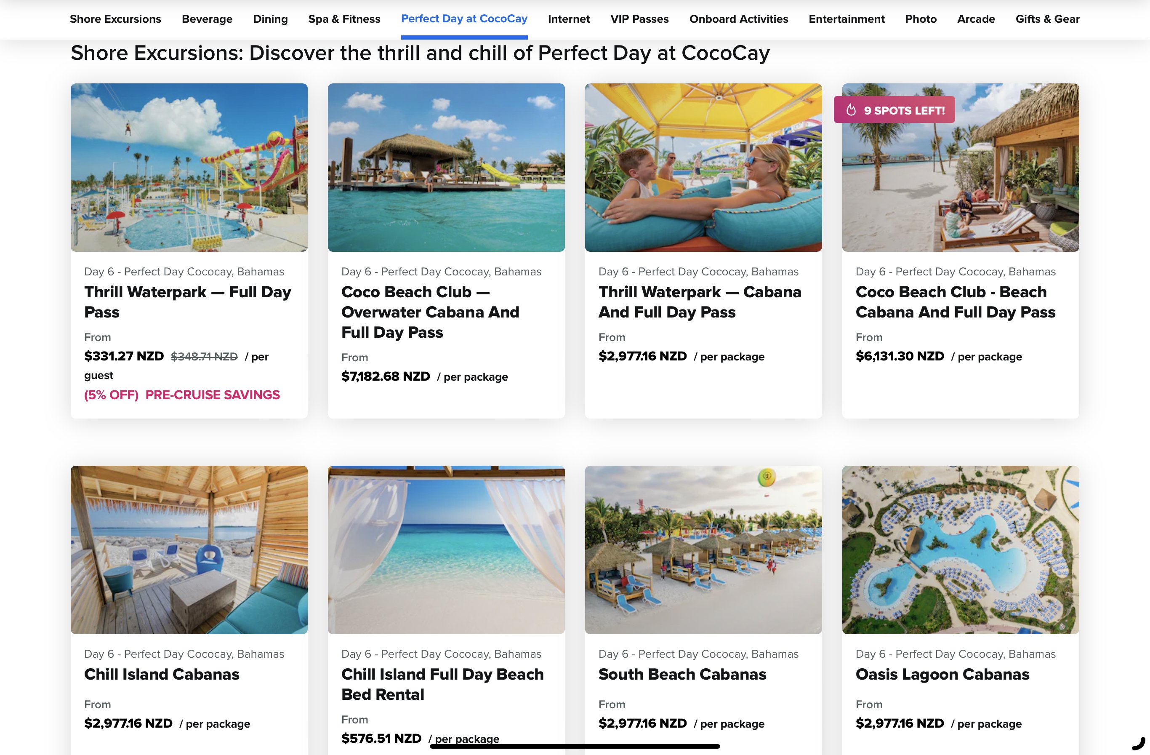
Task: Open Onboard Activities tab
Action: pos(738,19)
